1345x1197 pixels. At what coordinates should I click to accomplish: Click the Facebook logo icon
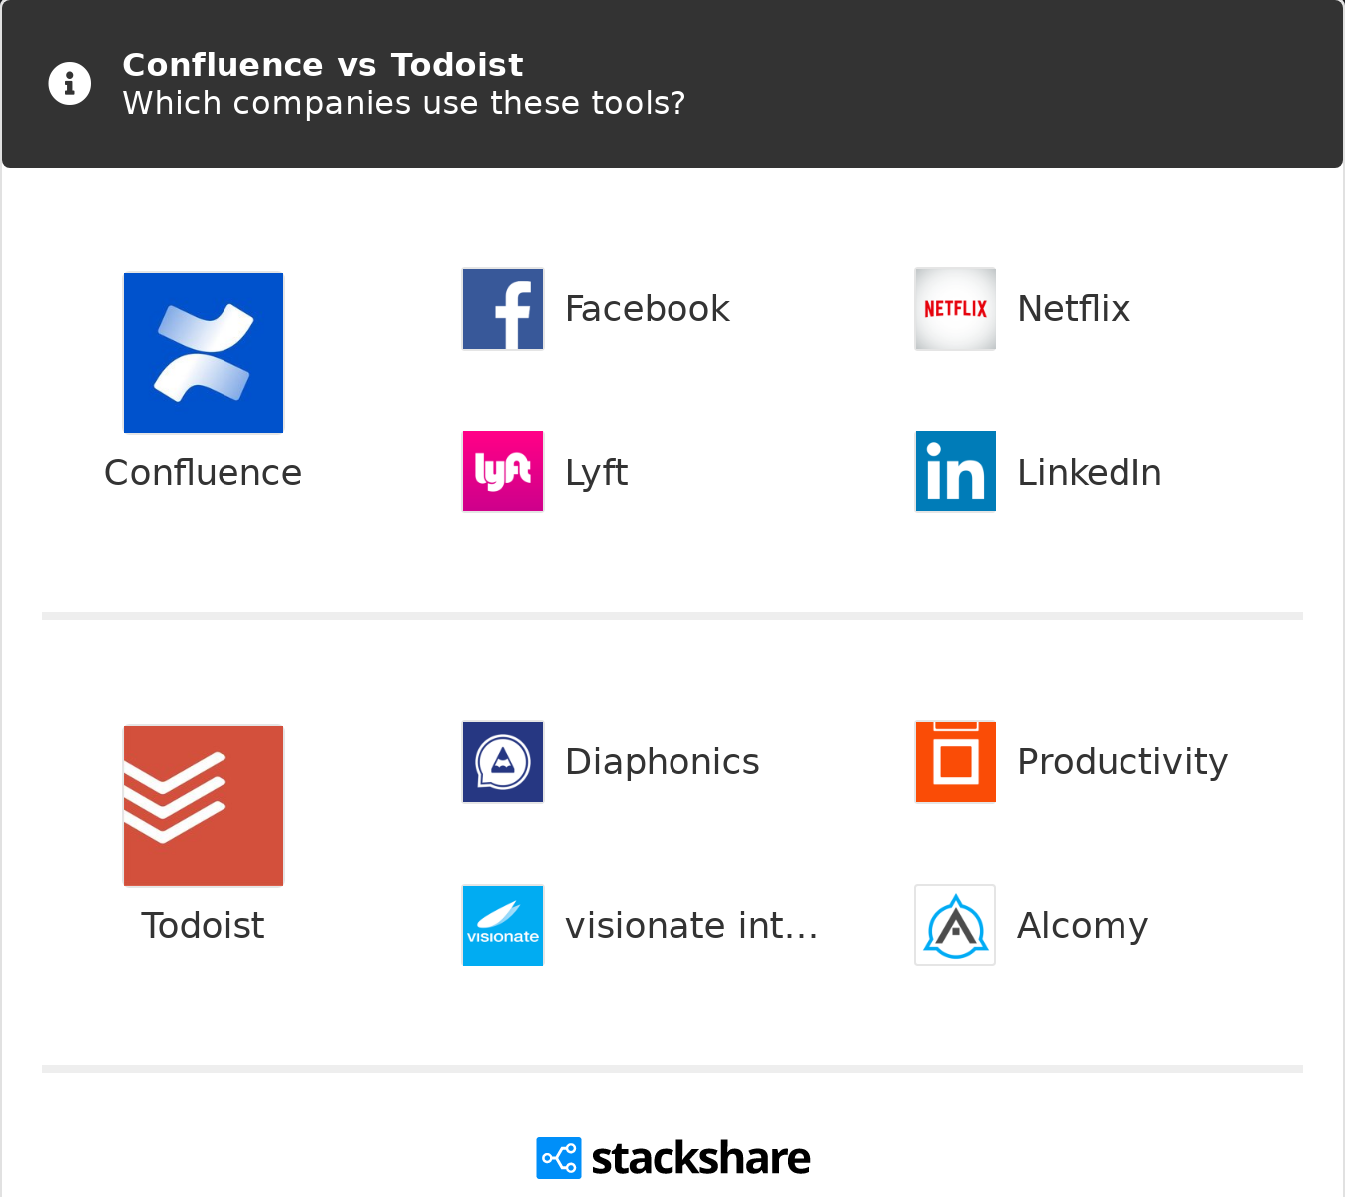[x=503, y=309]
